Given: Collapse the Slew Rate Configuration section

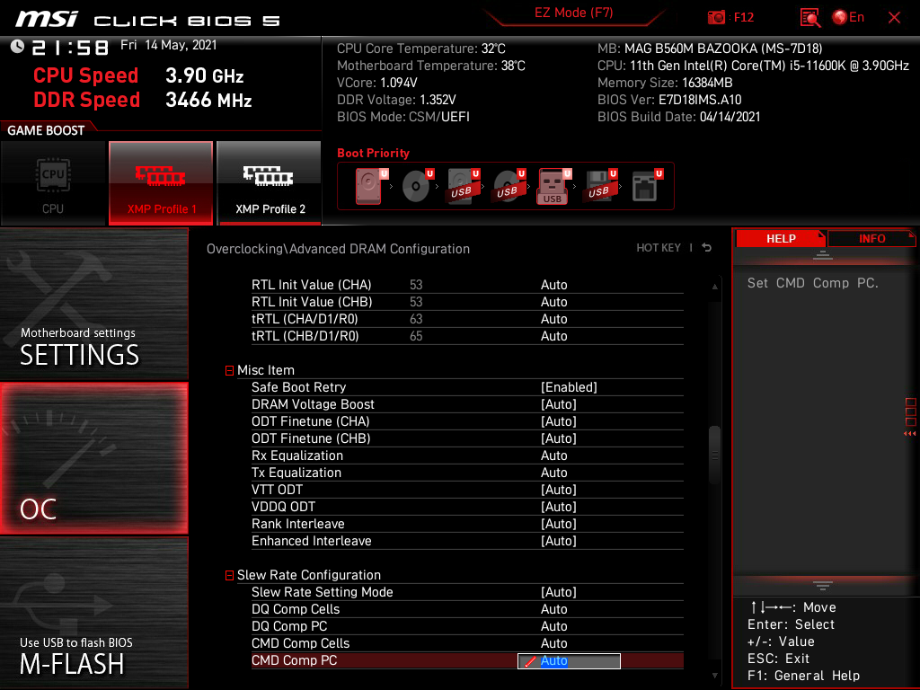Looking at the screenshot, I should pyautogui.click(x=229, y=576).
